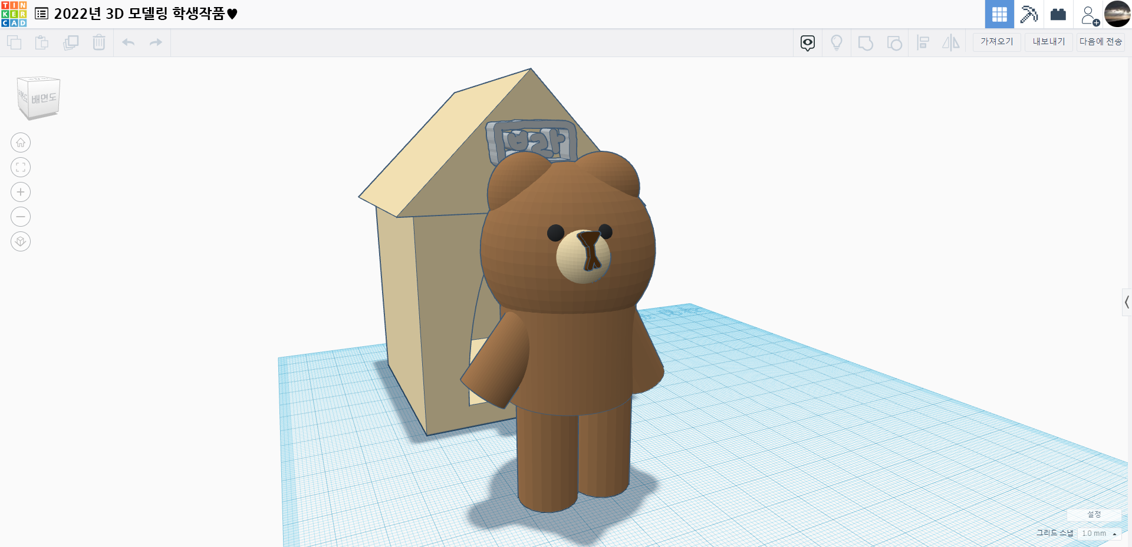Open the Bricks mode

click(x=1058, y=14)
